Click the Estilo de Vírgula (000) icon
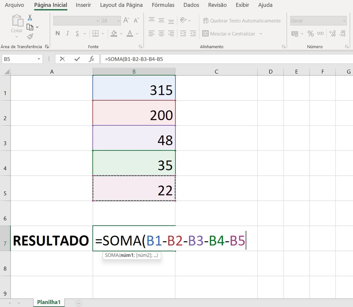353x307 pixels. click(x=320, y=34)
